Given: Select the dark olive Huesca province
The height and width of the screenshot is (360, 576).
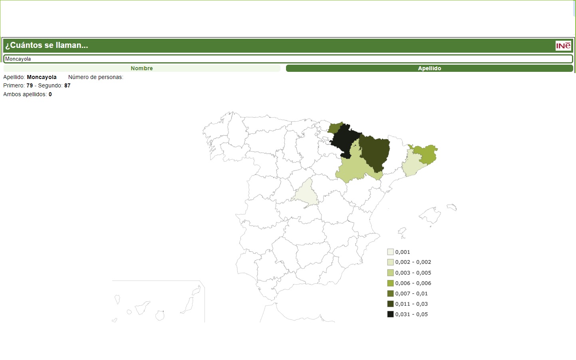Looking at the screenshot, I should pos(375,152).
